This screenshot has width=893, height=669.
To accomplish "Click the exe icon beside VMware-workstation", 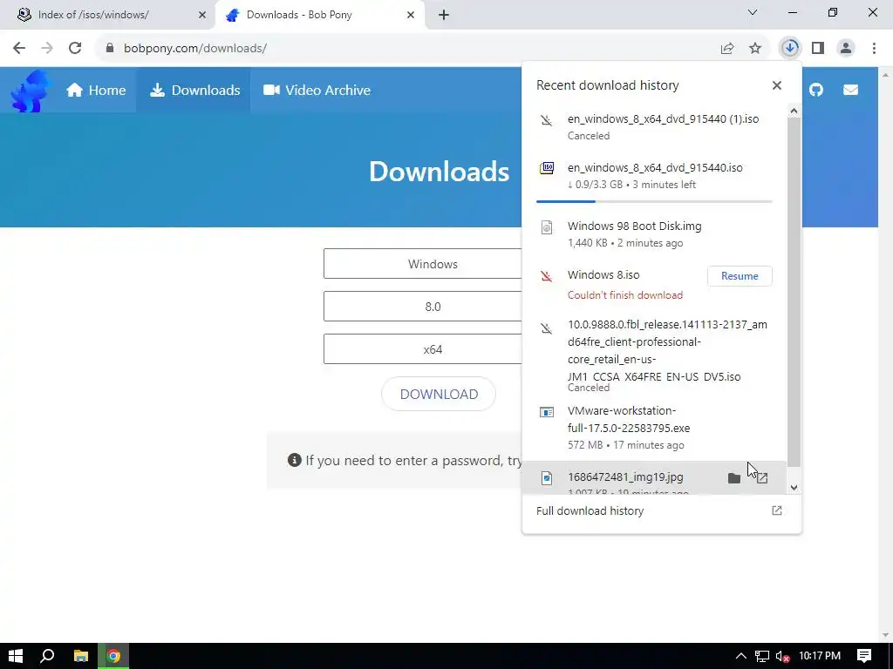I will [547, 412].
